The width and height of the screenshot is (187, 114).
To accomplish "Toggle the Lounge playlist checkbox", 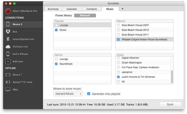I will click(56, 25).
